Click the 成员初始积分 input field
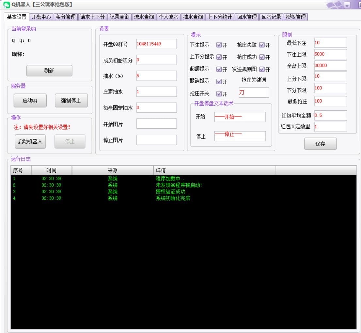This screenshot has width=361, height=333. click(157, 60)
